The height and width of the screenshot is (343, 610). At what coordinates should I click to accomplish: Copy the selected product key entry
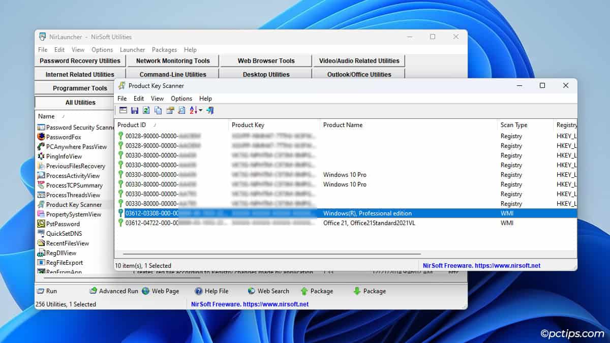click(x=159, y=110)
